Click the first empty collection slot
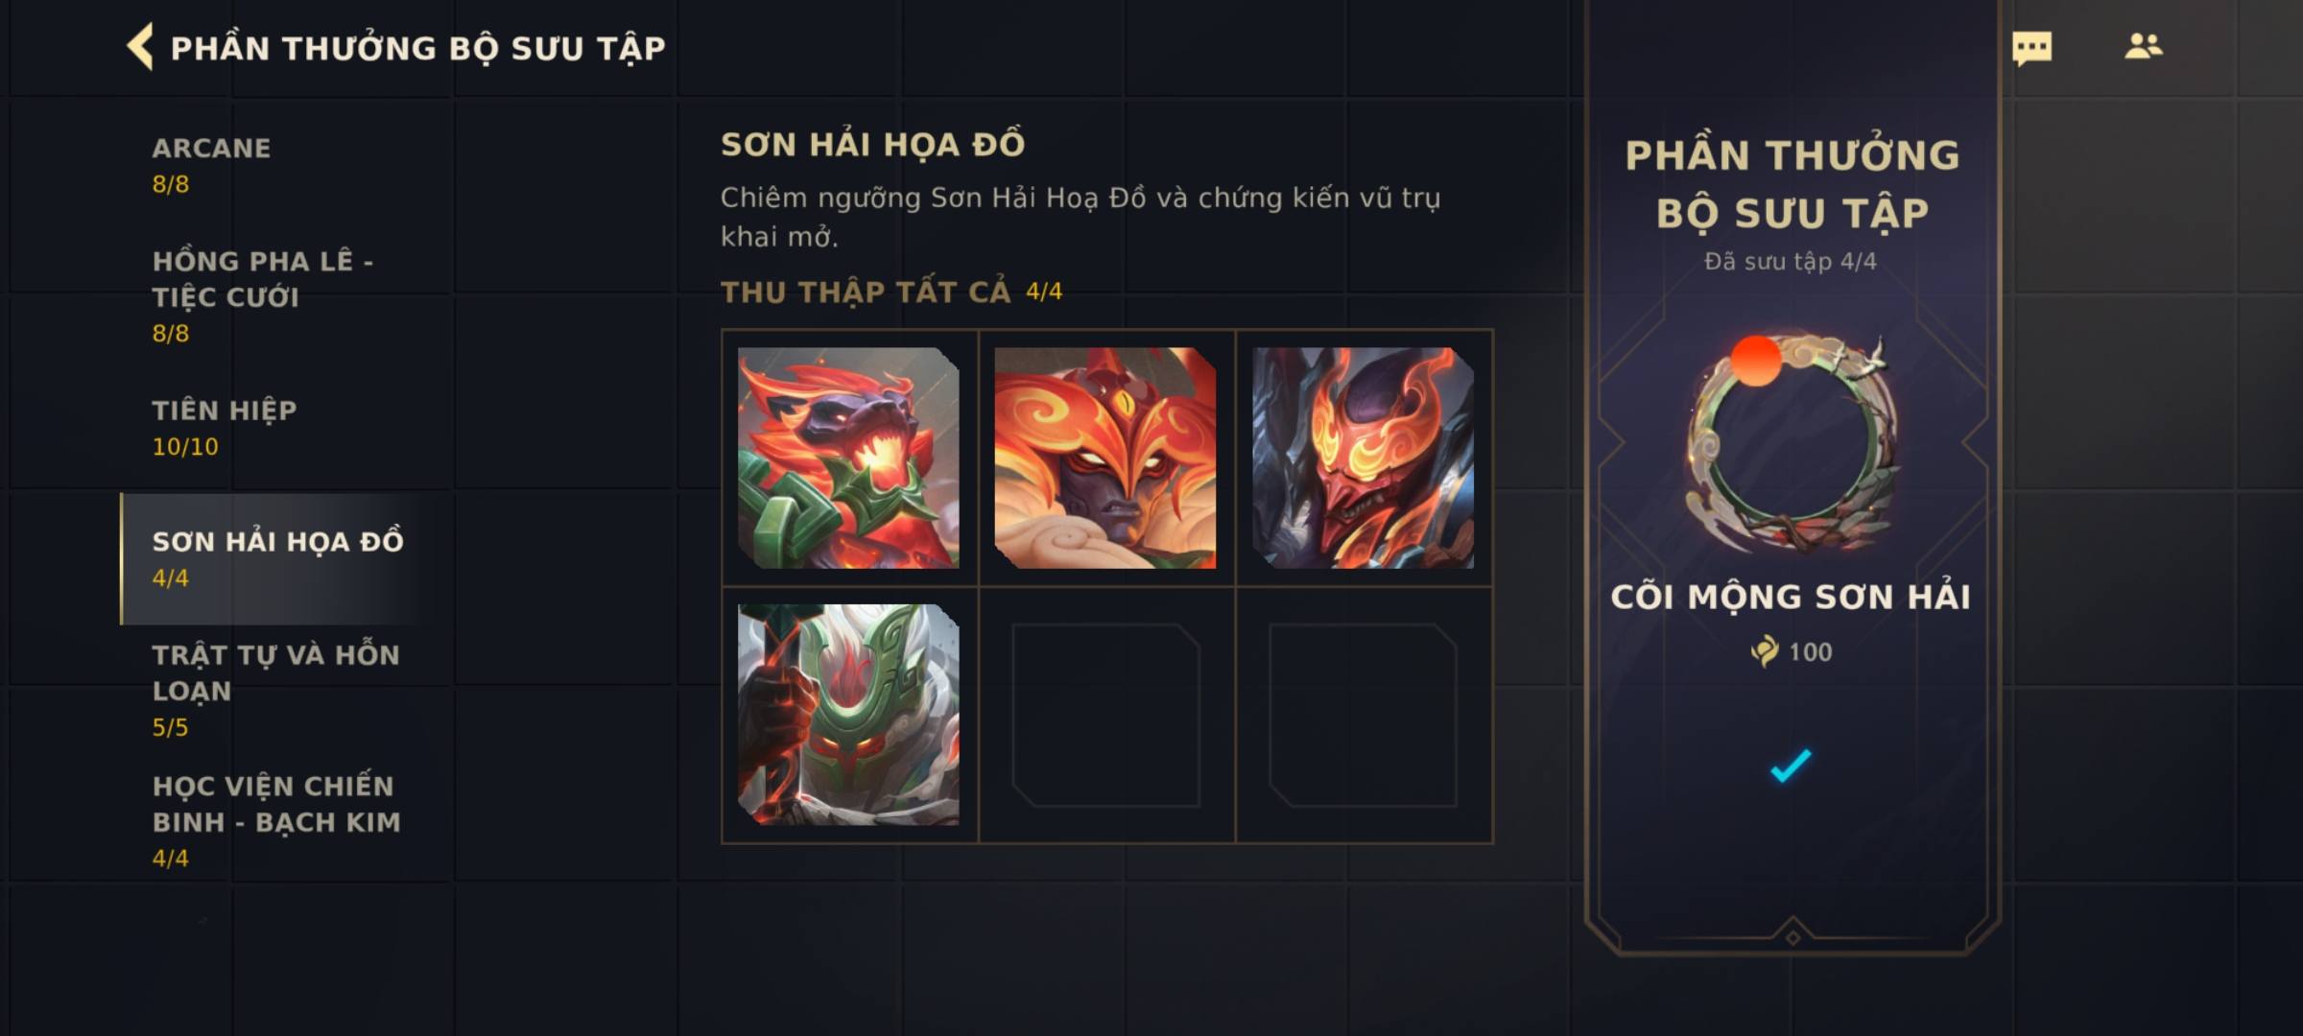 pyautogui.click(x=1105, y=715)
